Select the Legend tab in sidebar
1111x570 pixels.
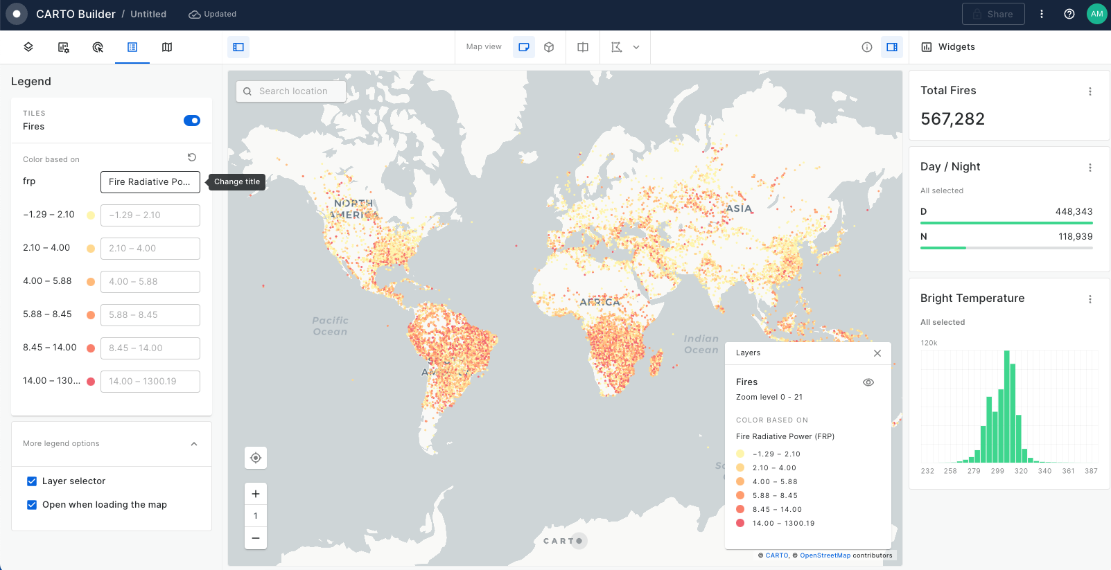[x=132, y=47]
